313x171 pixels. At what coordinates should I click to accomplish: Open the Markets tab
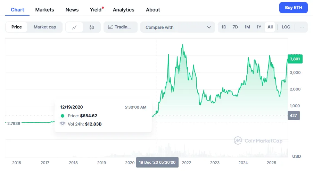[44, 10]
